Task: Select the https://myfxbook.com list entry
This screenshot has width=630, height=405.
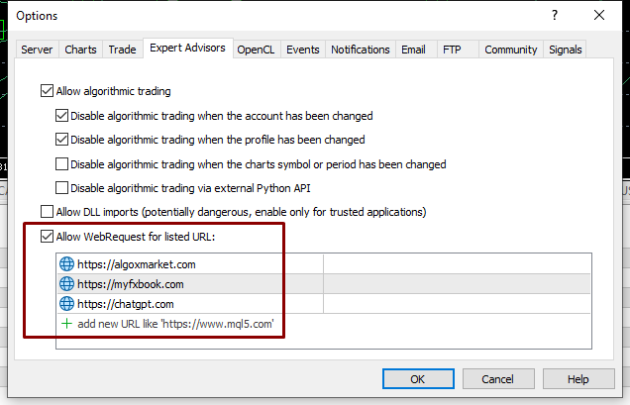Action: (188, 284)
